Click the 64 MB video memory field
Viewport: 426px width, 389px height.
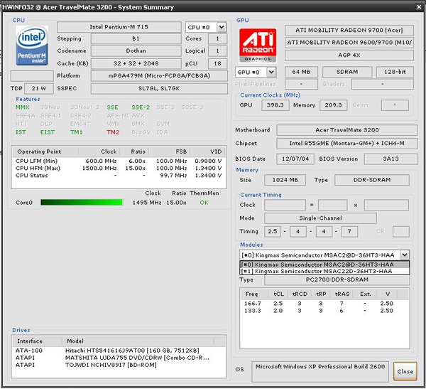[x=301, y=72]
